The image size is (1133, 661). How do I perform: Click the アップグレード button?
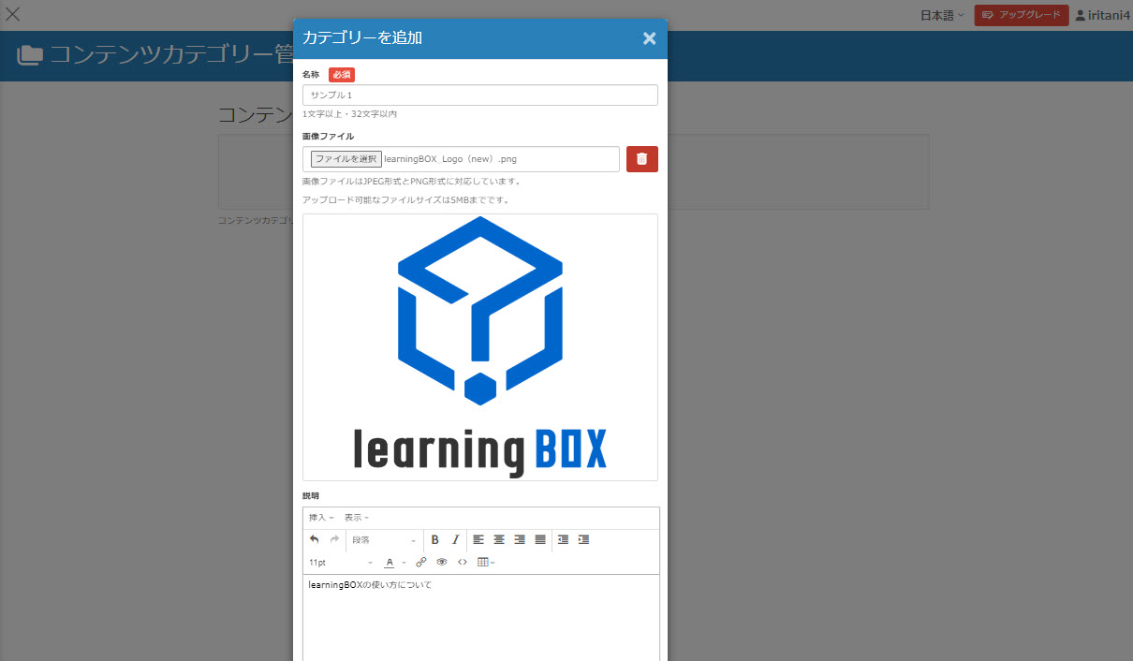click(x=1021, y=15)
